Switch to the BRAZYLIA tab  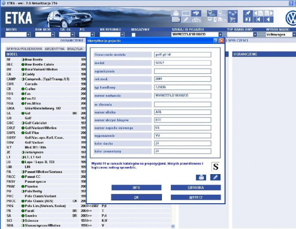(x=75, y=49)
